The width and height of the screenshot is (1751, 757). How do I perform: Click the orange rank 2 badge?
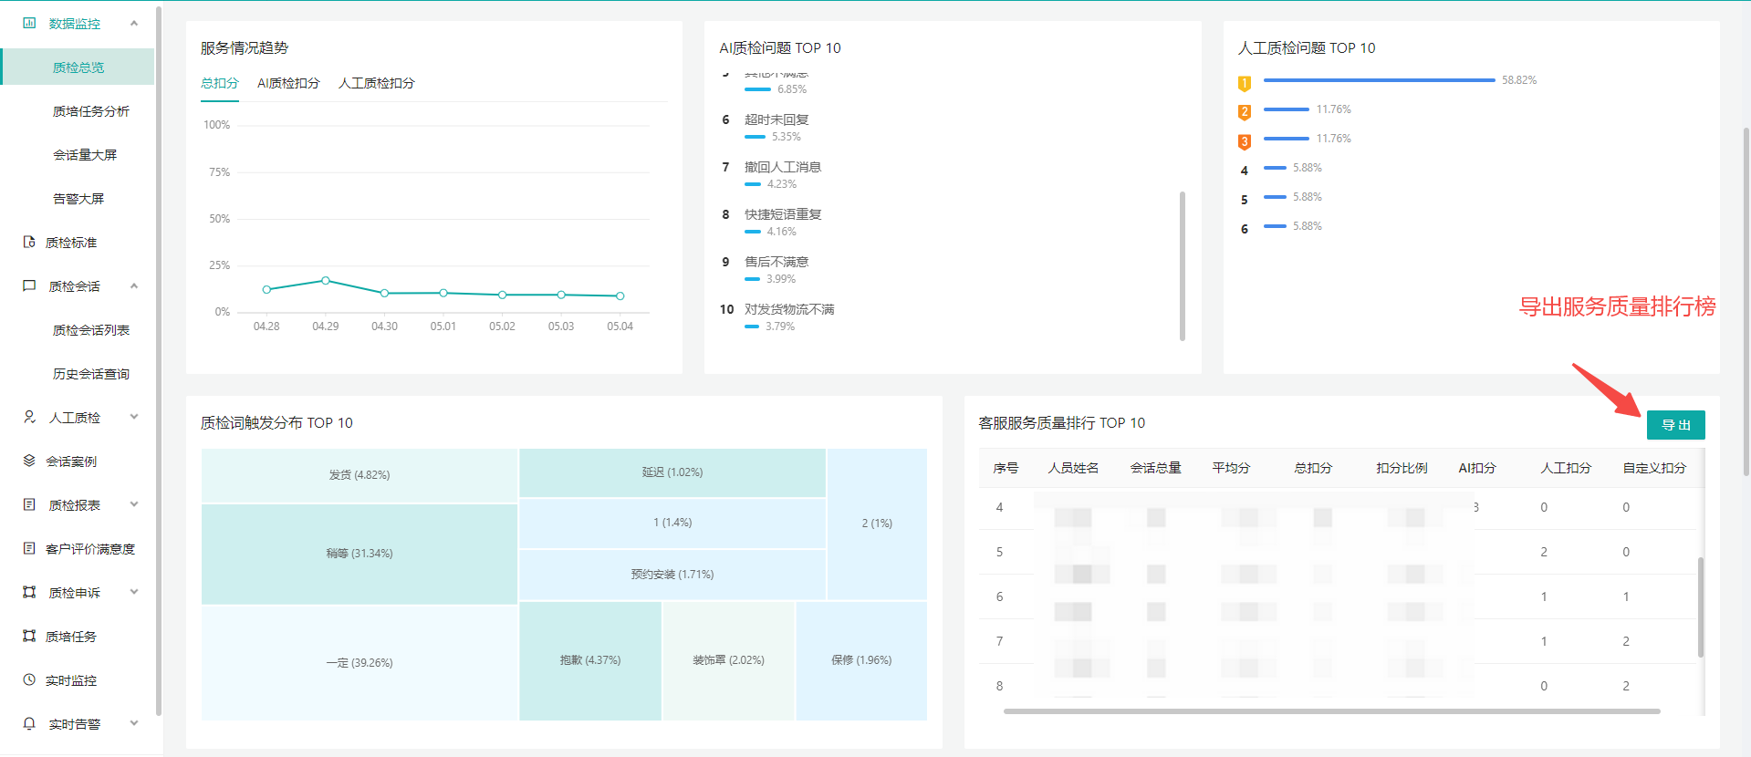coord(1244,112)
